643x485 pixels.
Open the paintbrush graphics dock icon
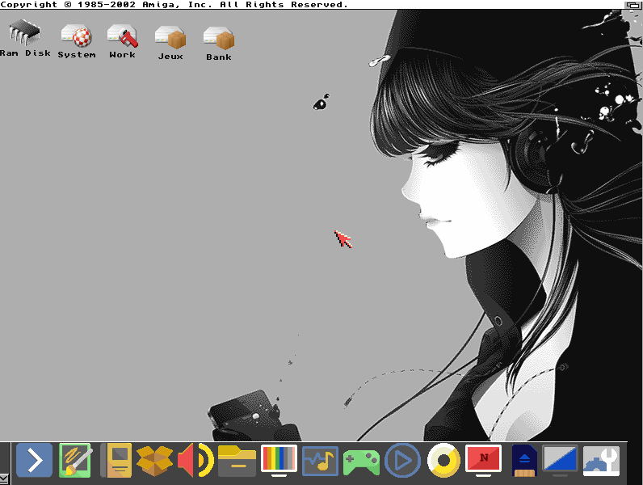pos(75,460)
